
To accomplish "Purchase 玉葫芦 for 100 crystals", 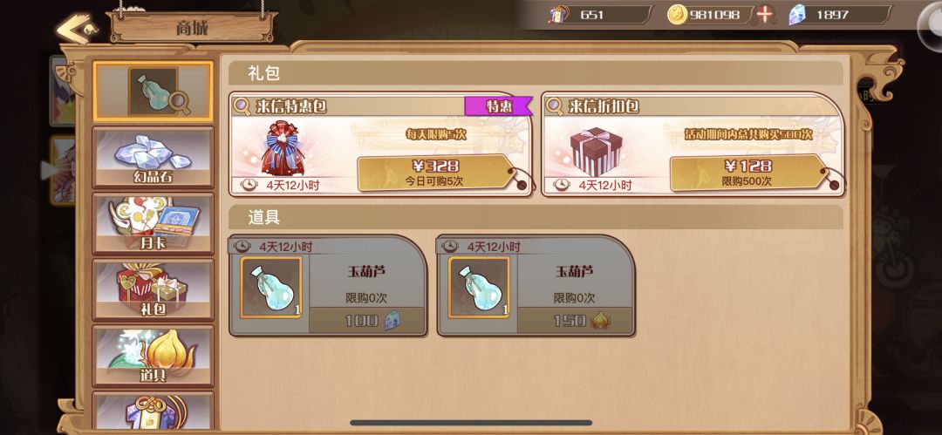I will 367,320.
